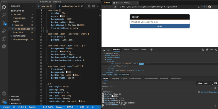Click the compare changes icon in the editor toolbar
218x109 pixels.
[x=89, y=6]
